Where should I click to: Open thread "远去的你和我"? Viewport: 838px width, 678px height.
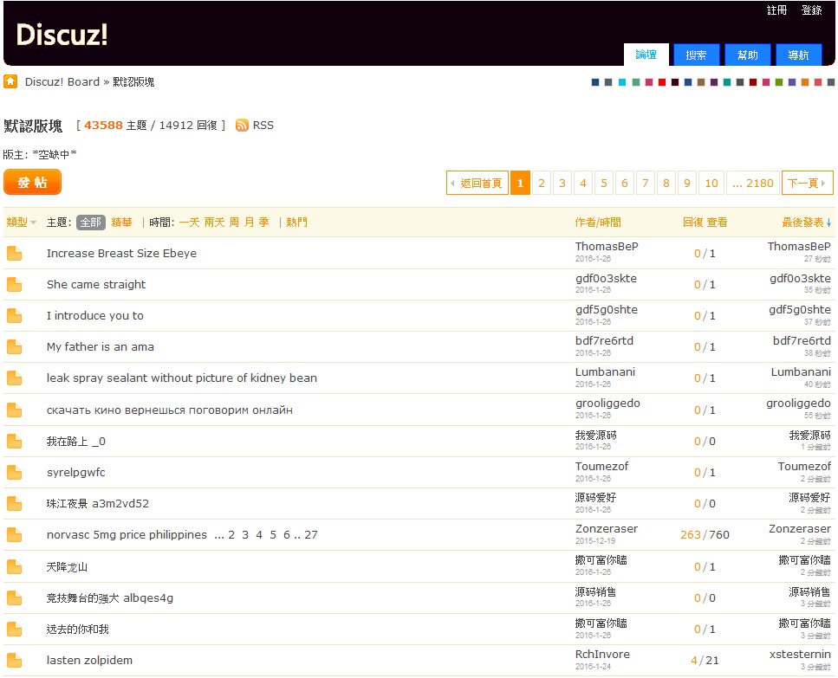click(x=77, y=629)
